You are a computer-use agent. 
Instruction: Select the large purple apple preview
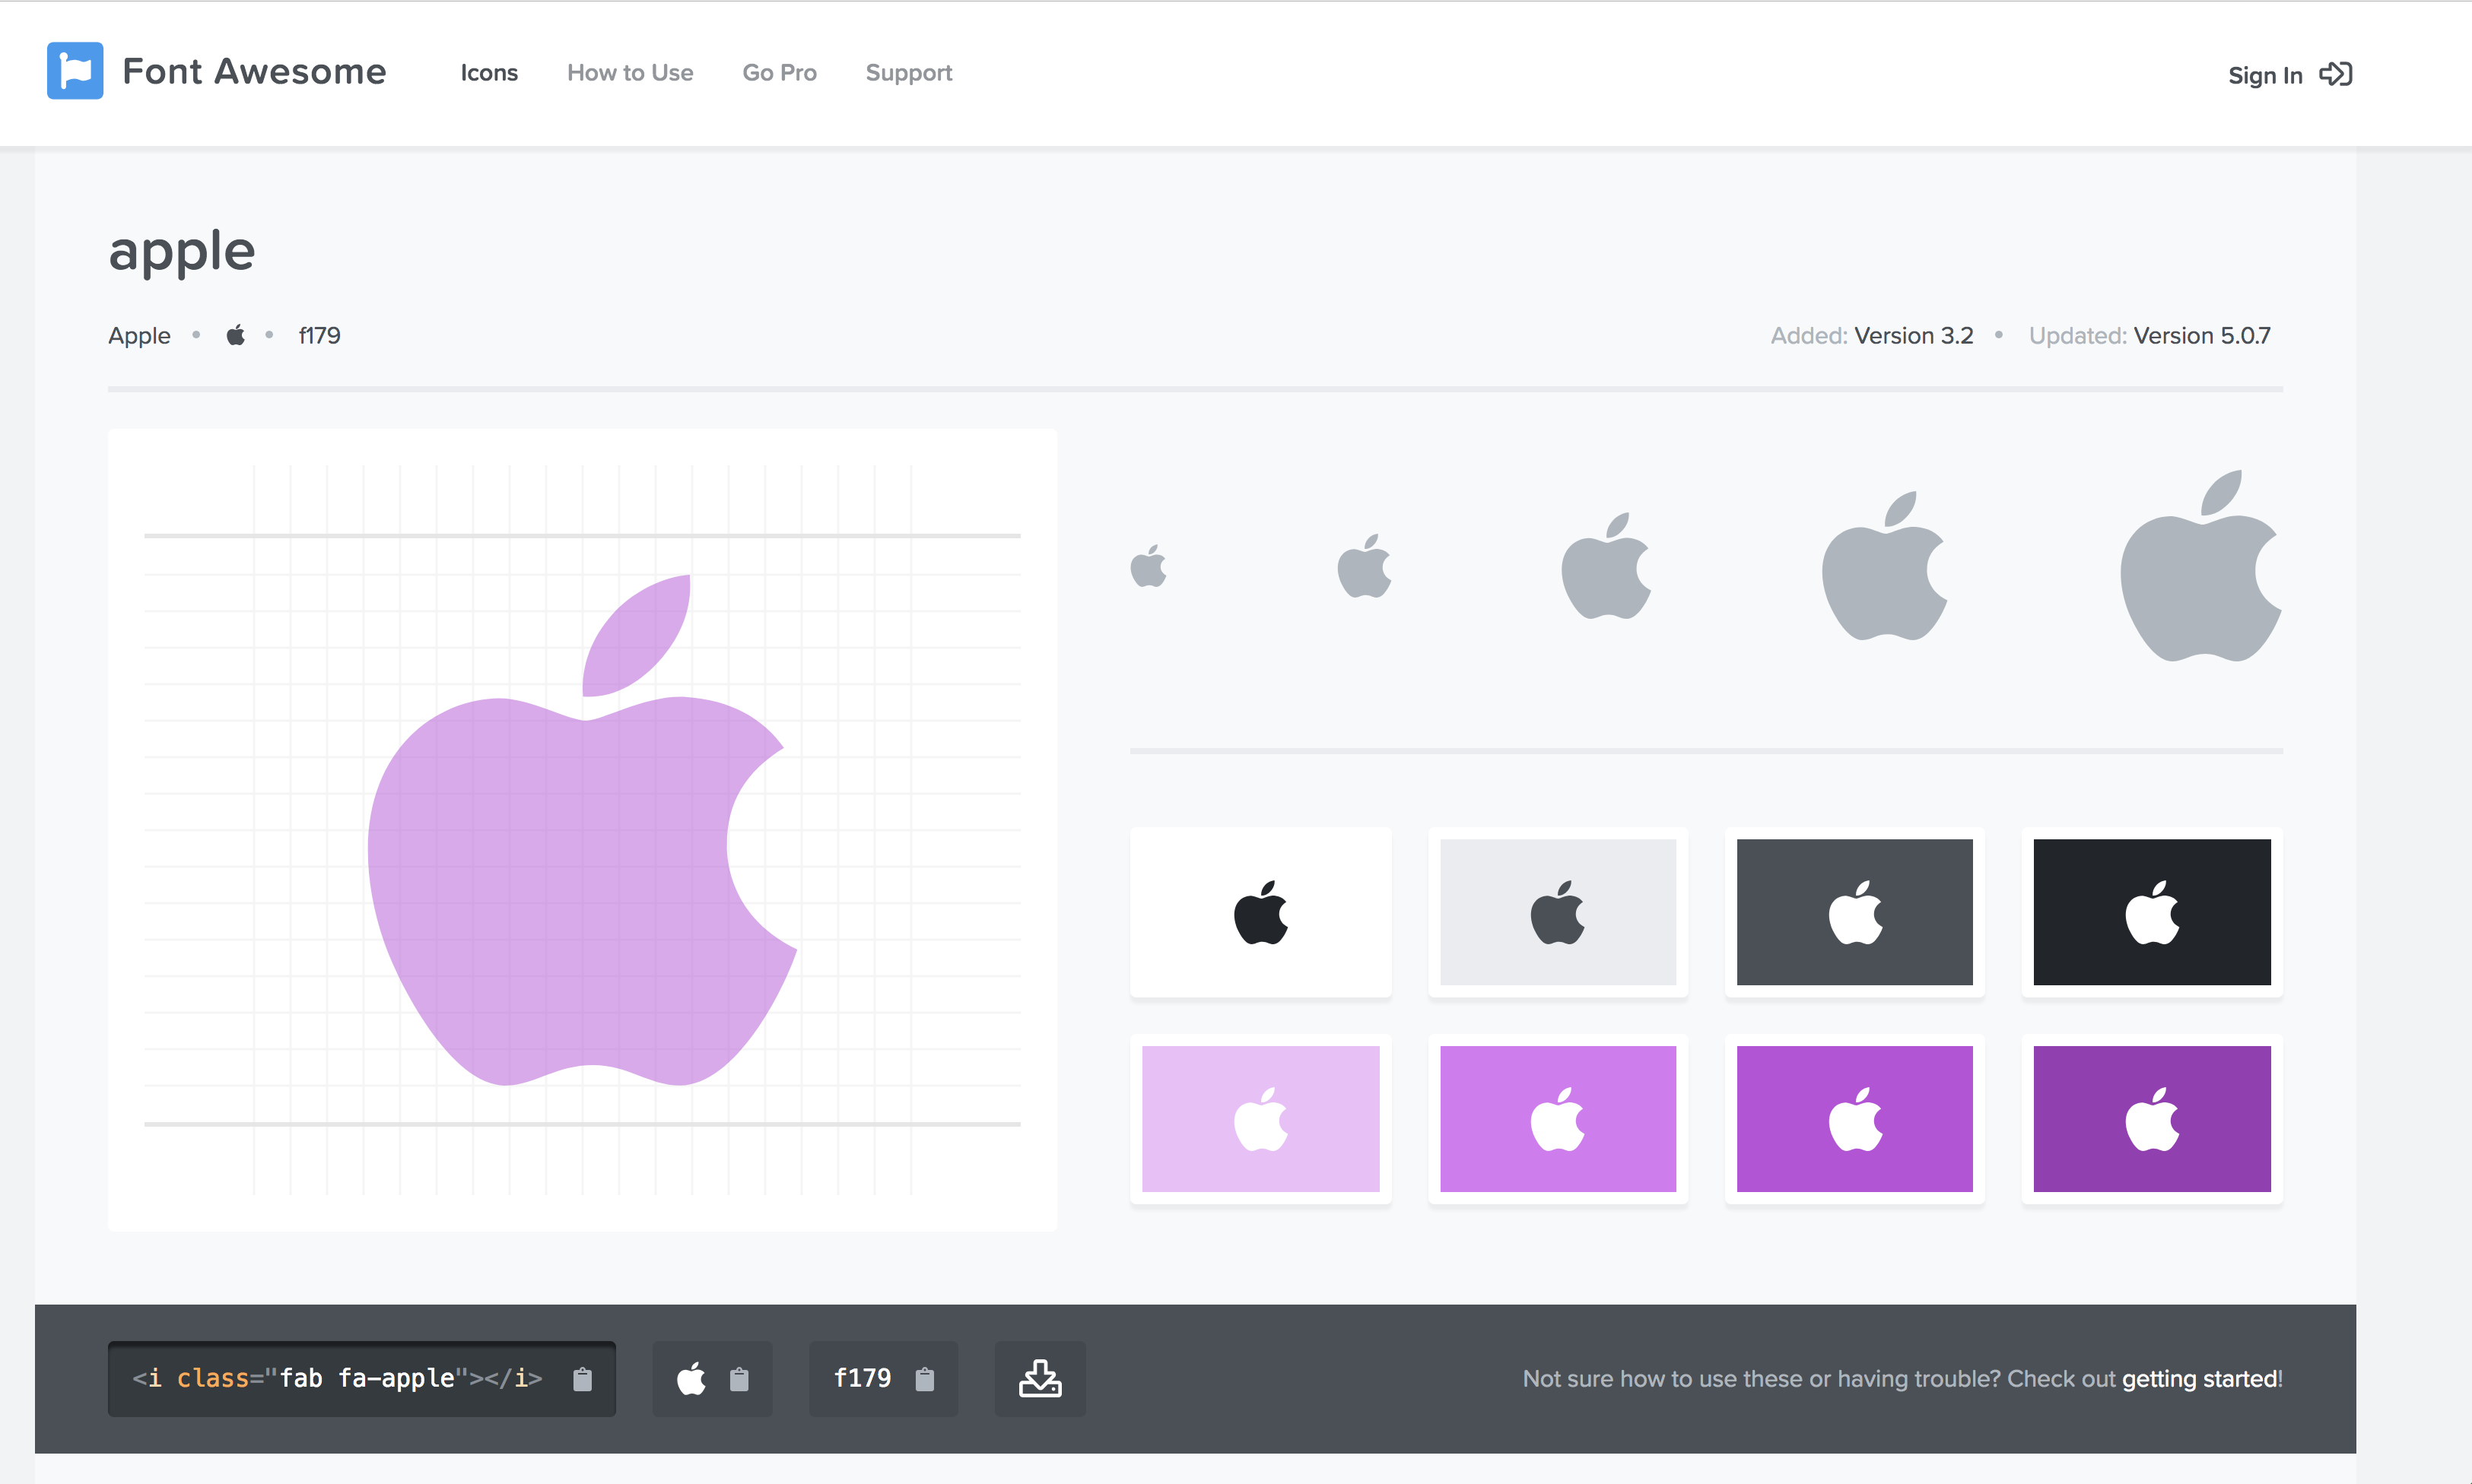click(582, 830)
